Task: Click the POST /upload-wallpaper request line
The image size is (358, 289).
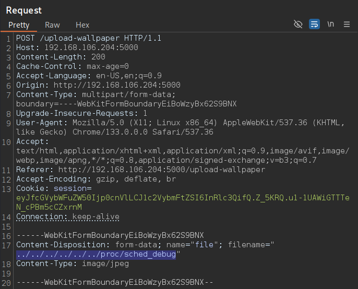Action: pyautogui.click(x=89, y=38)
